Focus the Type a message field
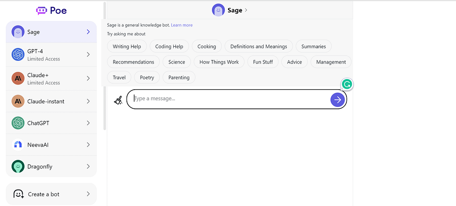This screenshot has height=206, width=456. coord(230,99)
